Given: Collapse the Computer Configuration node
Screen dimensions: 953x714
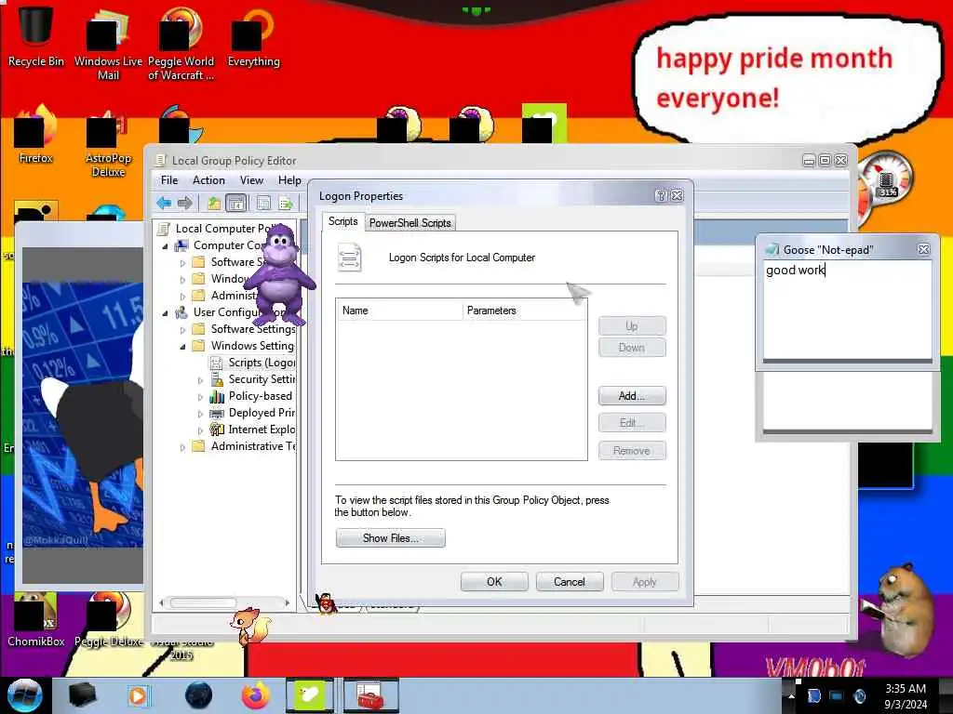Looking at the screenshot, I should 166,245.
